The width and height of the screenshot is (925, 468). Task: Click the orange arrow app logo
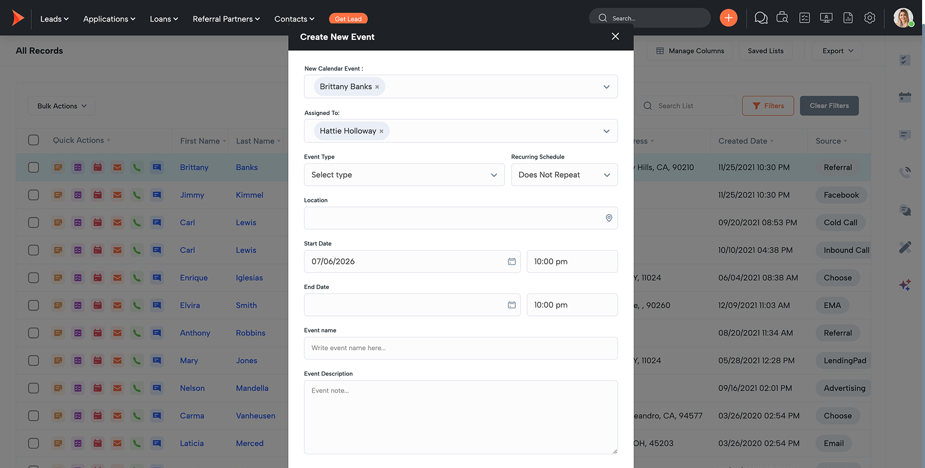18,19
